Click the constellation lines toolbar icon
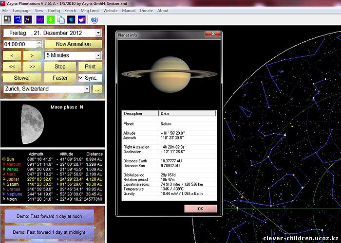The image size is (341, 243). (x=18, y=19)
